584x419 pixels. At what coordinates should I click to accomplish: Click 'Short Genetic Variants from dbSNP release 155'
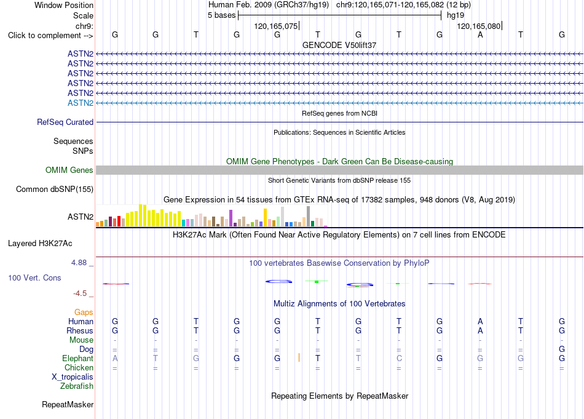(x=339, y=180)
